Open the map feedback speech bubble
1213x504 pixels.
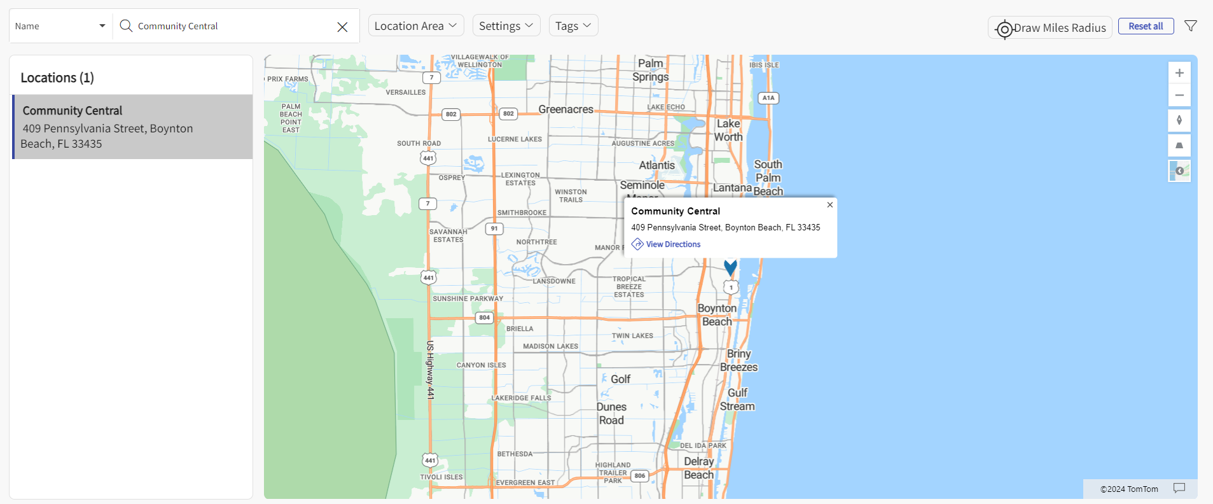tap(1179, 488)
